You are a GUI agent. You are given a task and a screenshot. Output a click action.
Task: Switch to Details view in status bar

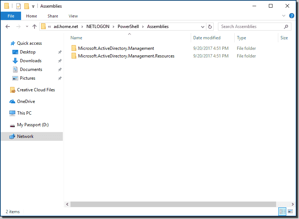[x=282, y=212]
